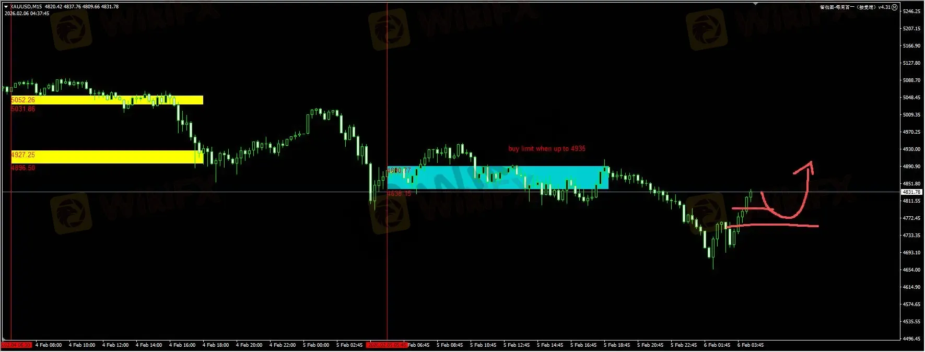Click the '6 Feb 01:45' time label
925x352 pixels.
(717, 345)
